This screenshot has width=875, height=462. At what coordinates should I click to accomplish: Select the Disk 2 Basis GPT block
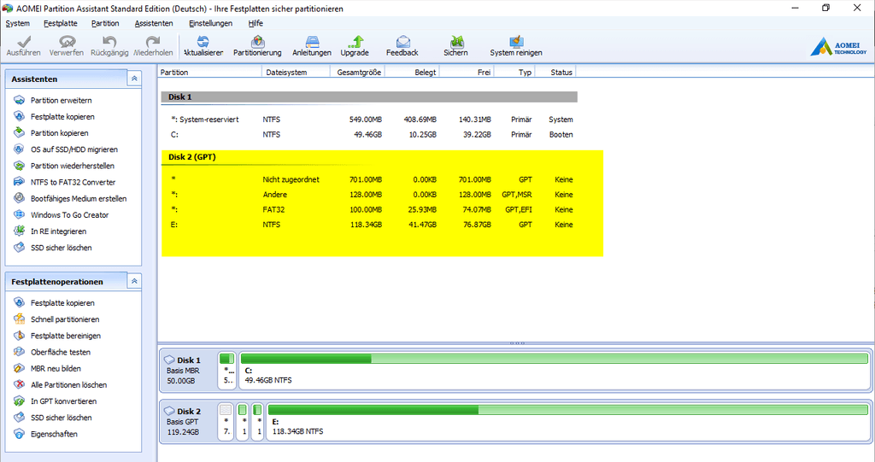coord(188,421)
